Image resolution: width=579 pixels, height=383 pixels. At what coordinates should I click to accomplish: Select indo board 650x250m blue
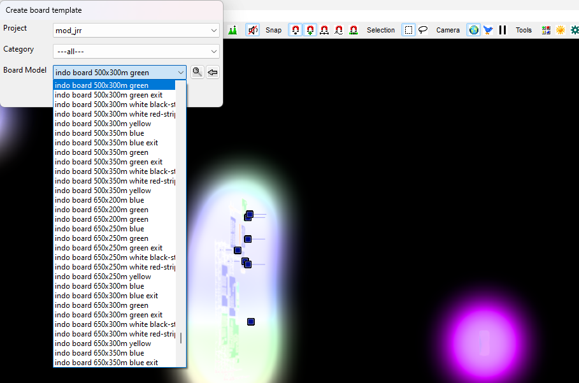coord(115,229)
